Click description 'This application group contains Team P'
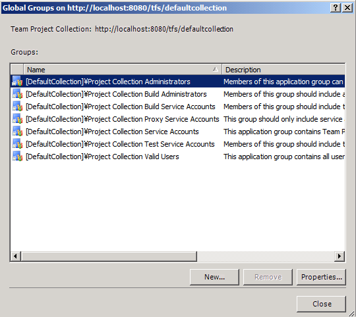Viewport: 356px width, 317px height. pyautogui.click(x=284, y=132)
